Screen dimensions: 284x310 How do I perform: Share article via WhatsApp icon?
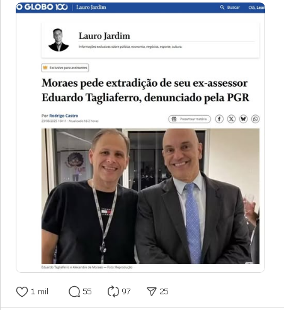256,119
